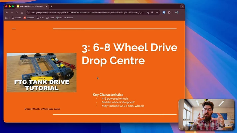
Task: Open the magnifier zoom icon in address bar
Action: pos(152,13)
